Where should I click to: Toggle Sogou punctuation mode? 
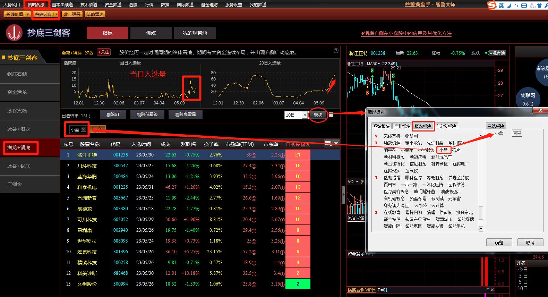tap(516, 6)
